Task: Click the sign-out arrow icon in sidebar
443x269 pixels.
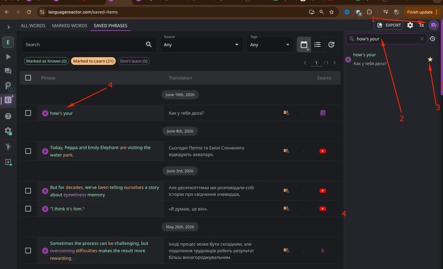Action: tap(8, 162)
